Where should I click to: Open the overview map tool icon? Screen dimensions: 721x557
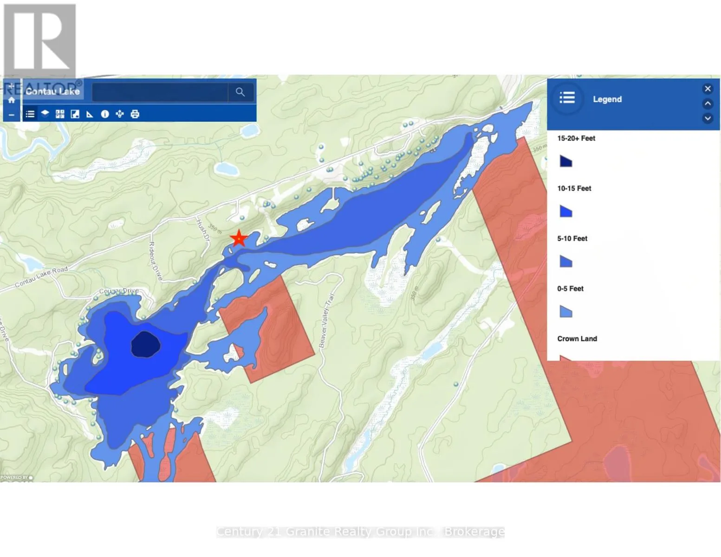click(x=75, y=114)
